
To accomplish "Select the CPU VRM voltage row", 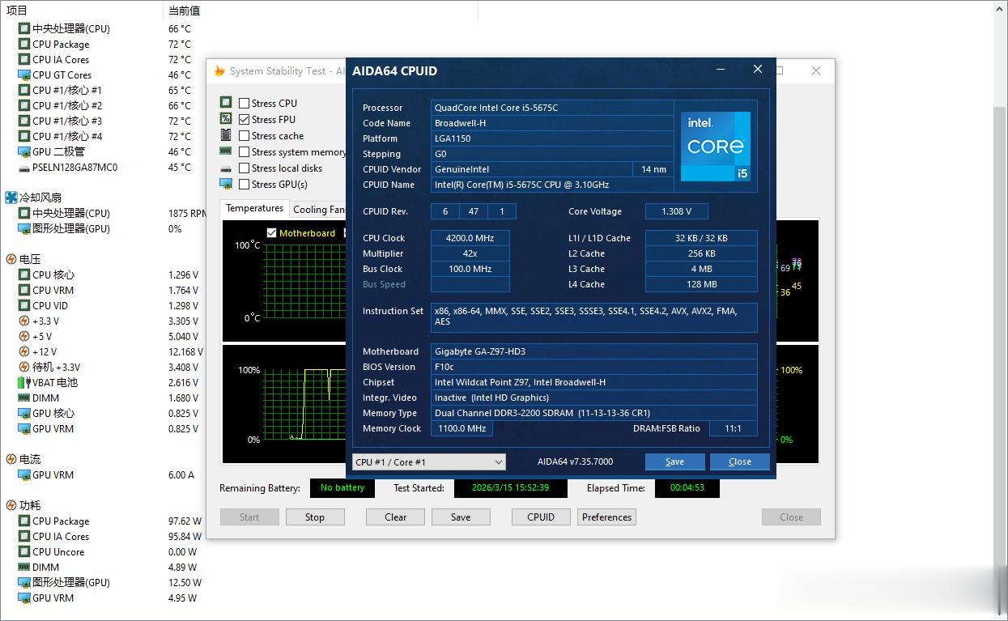I will click(105, 290).
